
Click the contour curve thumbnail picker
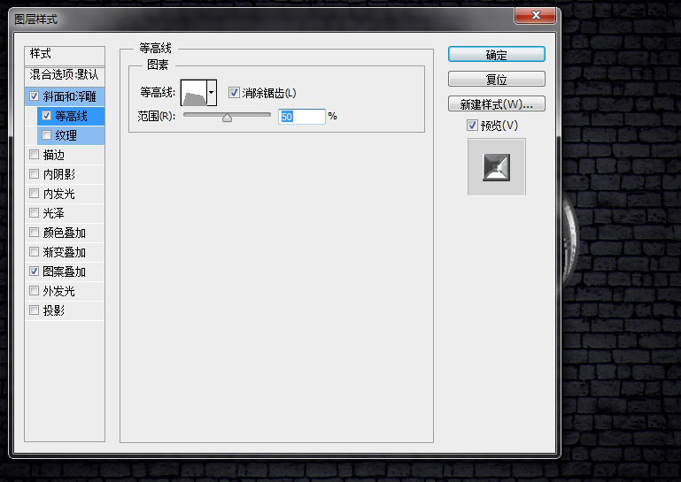pos(194,92)
